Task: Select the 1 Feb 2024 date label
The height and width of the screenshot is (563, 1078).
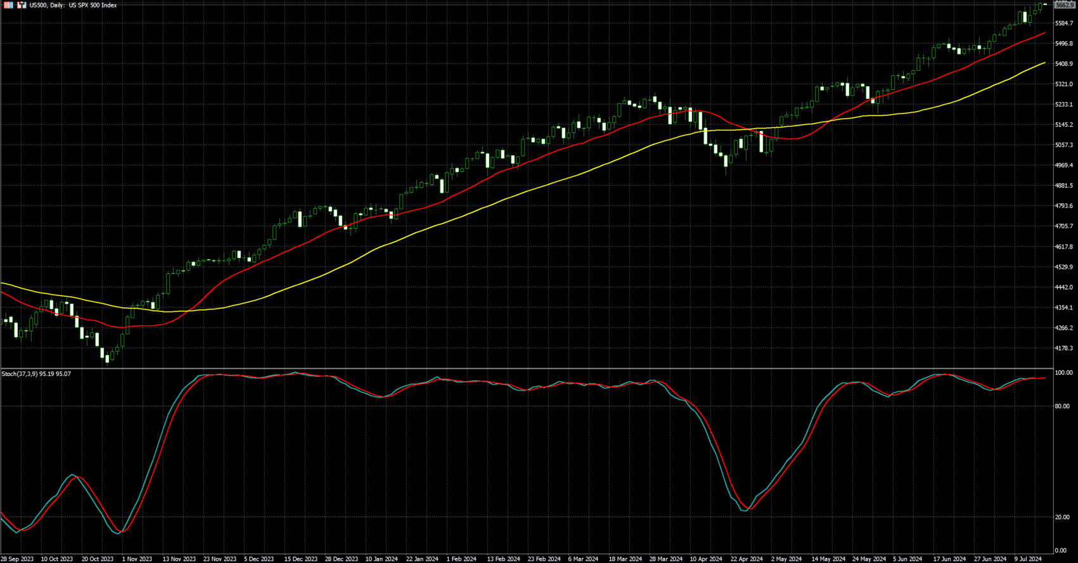Action: [461, 559]
